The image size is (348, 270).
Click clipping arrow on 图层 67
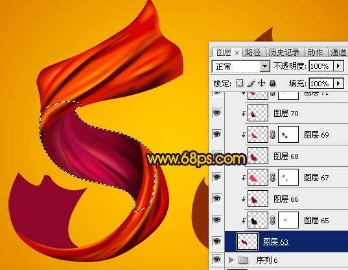pos(244,178)
